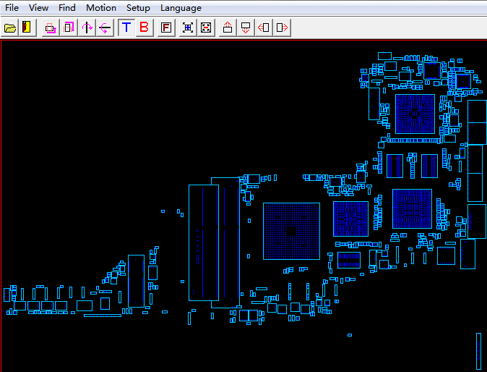
Task: Open the File menu
Action: 12,8
